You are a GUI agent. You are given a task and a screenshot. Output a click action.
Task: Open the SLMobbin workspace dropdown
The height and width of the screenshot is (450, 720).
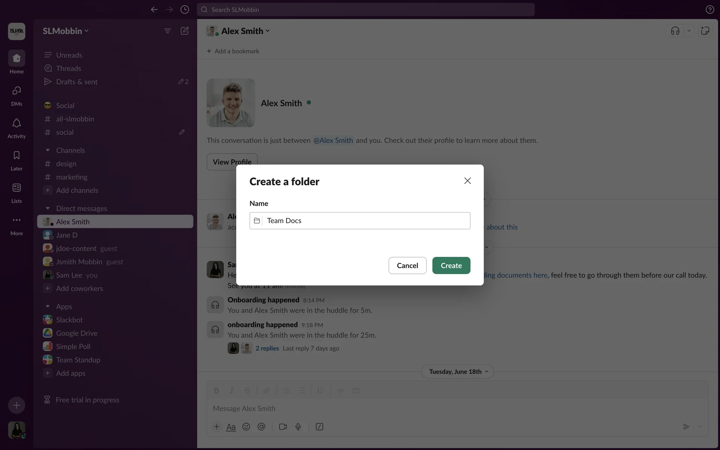(x=66, y=31)
